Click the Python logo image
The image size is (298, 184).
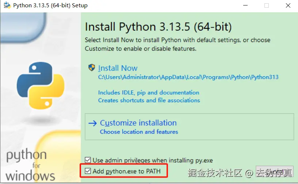(41, 85)
